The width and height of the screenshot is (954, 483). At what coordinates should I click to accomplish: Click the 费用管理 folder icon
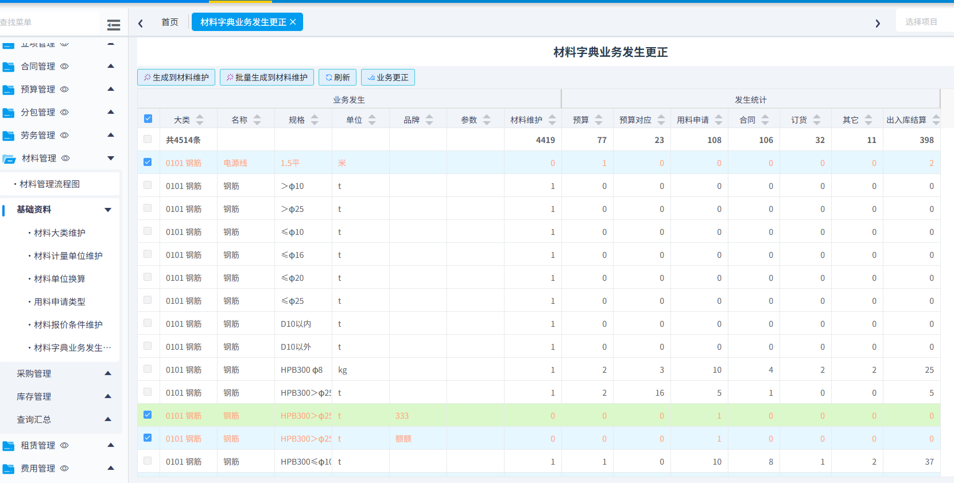tap(9, 469)
